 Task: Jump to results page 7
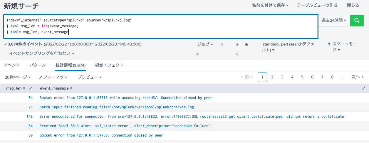[322, 77]
